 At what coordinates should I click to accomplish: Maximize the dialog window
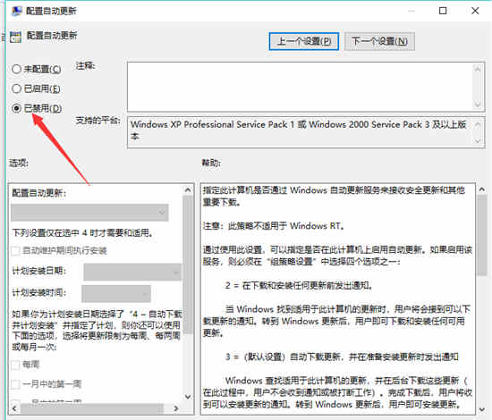click(x=443, y=11)
